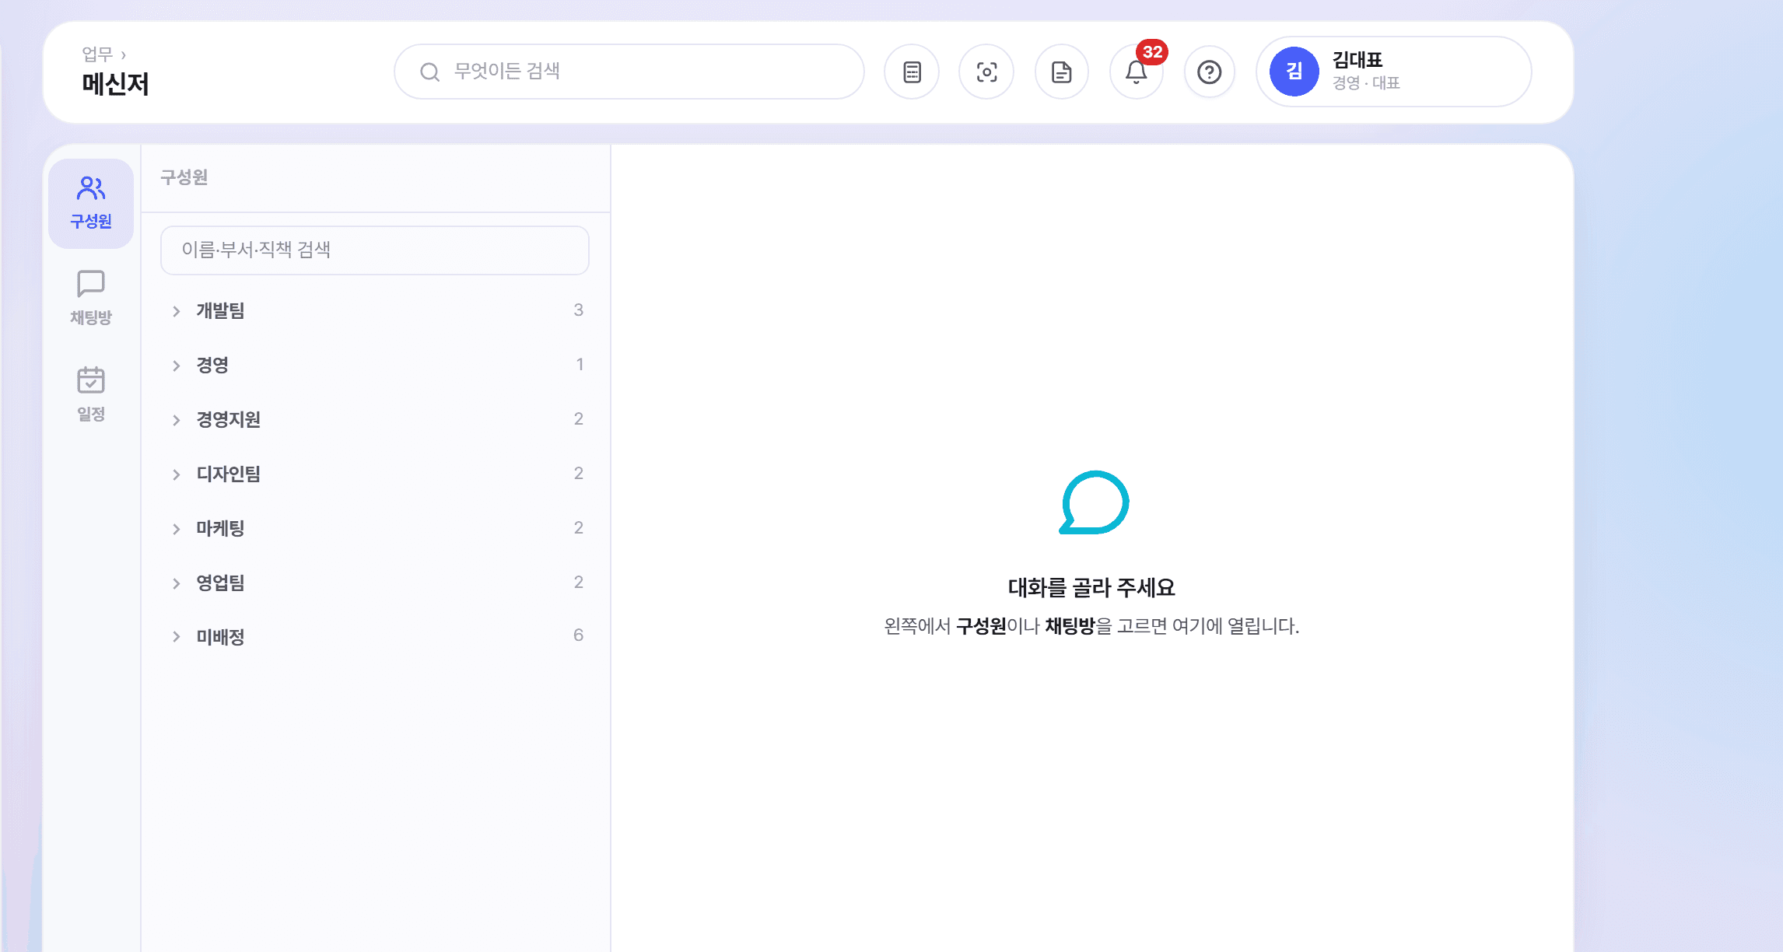Click the 대화를 골라 주세요 heading
Viewport: 1783px width, 952px height.
[1091, 587]
